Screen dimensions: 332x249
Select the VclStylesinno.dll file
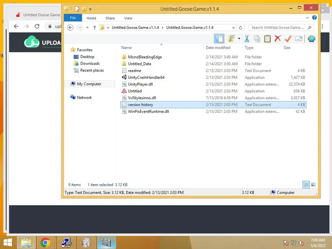pos(142,98)
